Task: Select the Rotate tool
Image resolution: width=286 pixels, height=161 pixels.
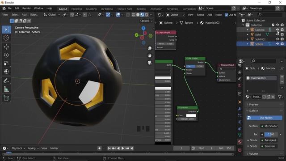Action: click(x=6, y=55)
